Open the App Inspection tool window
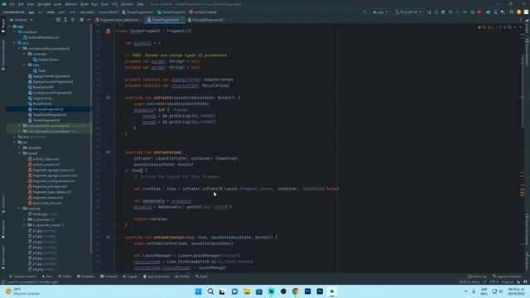Screen dimensions: 530x298 click(x=157, y=276)
